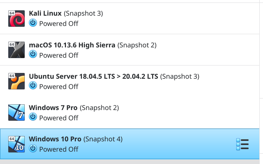Click the (Snapshot 3) label beside Kali Linux

click(x=83, y=14)
